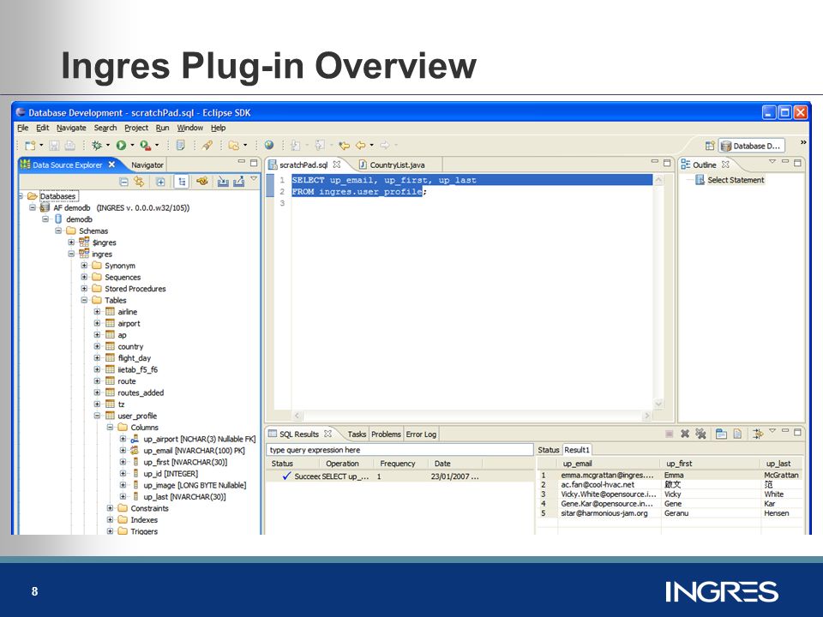
Task: Collapse the user_profile table node
Action: pyautogui.click(x=97, y=415)
